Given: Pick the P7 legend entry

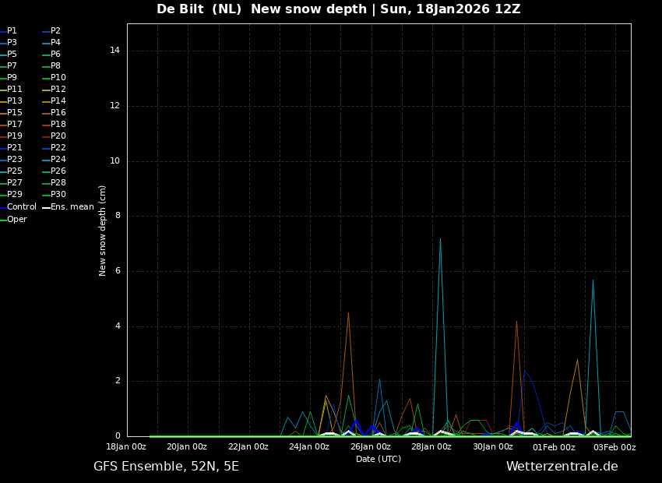Looking at the screenshot, I should point(9,66).
